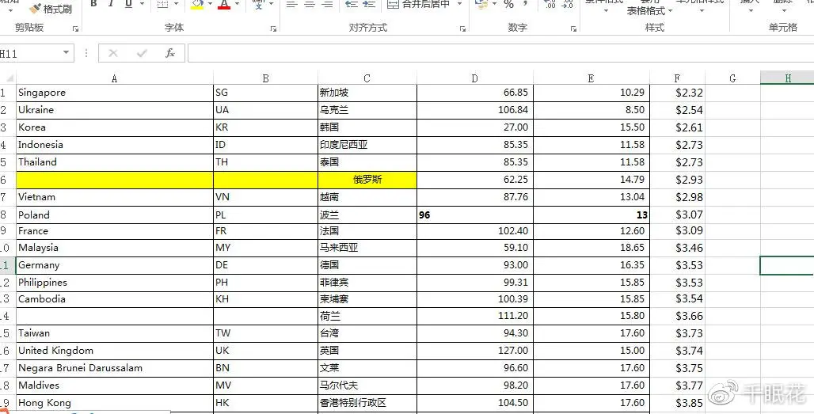The width and height of the screenshot is (814, 414).
Task: Select the cell containing Singapore
Action: [x=115, y=93]
